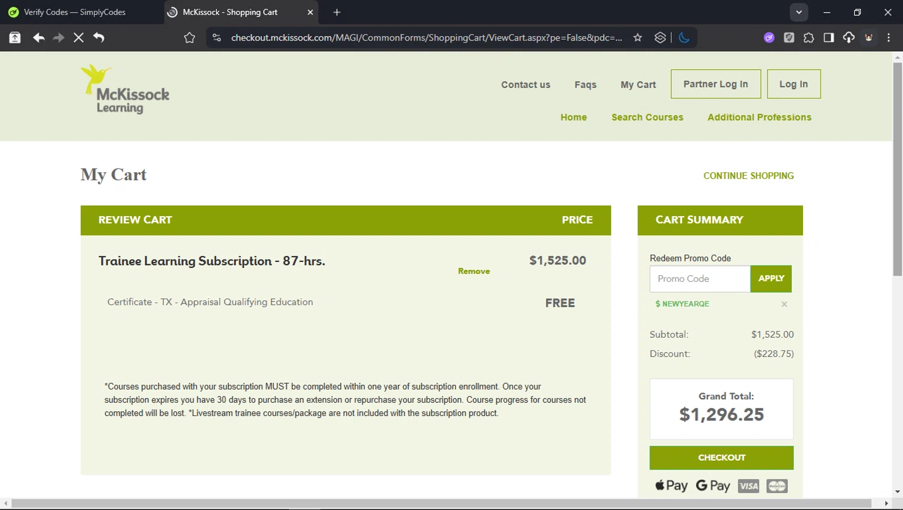
Task: Click the scroll down arrow on scrollbar
Action: (x=898, y=491)
